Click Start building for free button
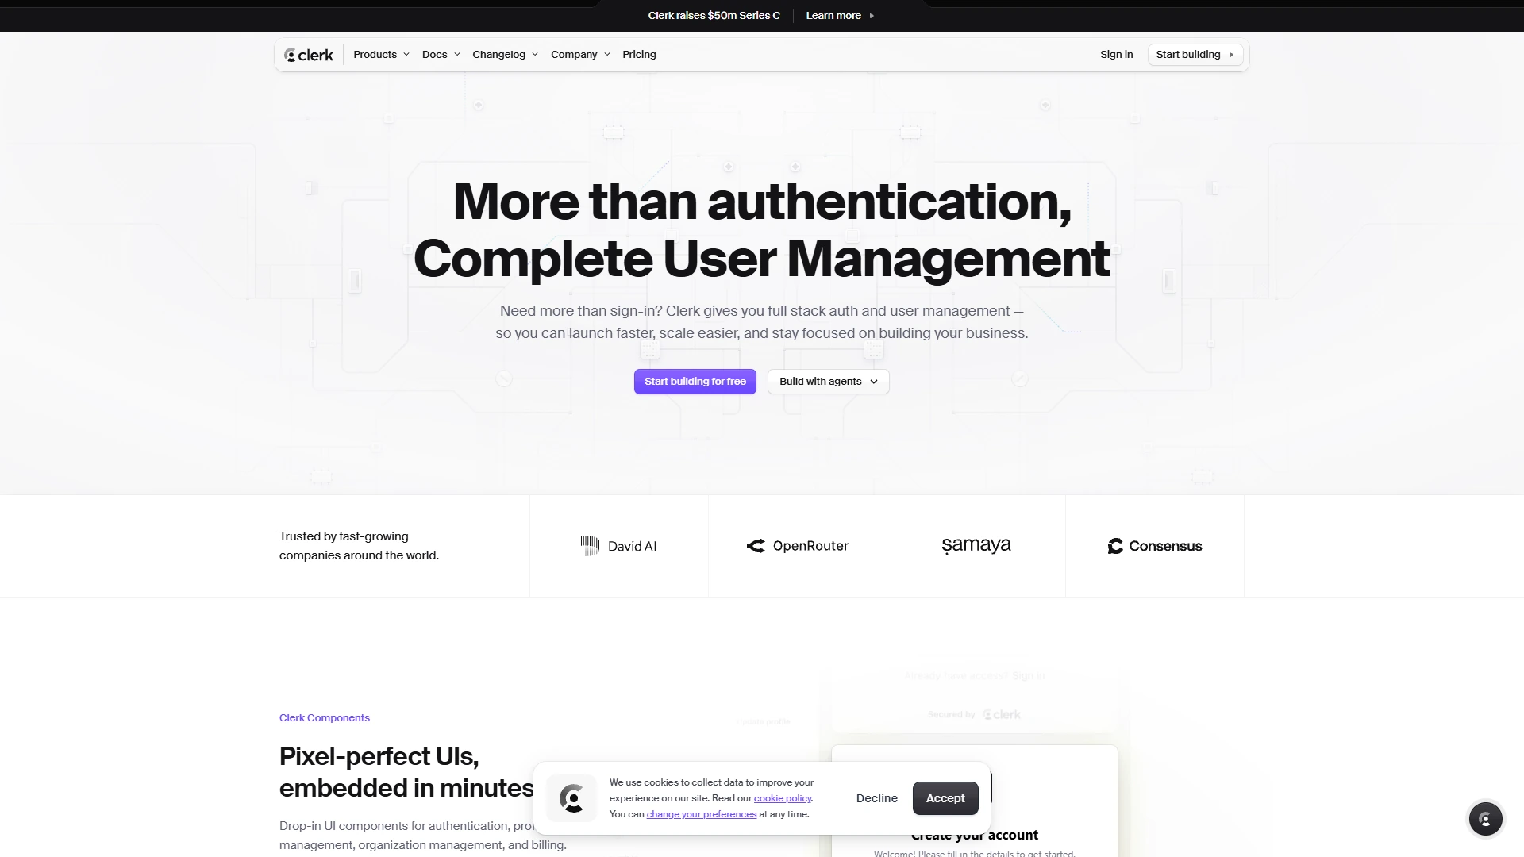 tap(695, 382)
